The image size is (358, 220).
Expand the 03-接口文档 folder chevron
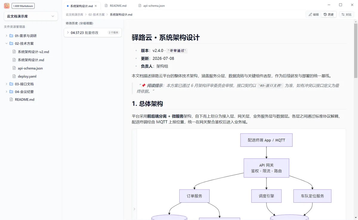tap(7, 84)
